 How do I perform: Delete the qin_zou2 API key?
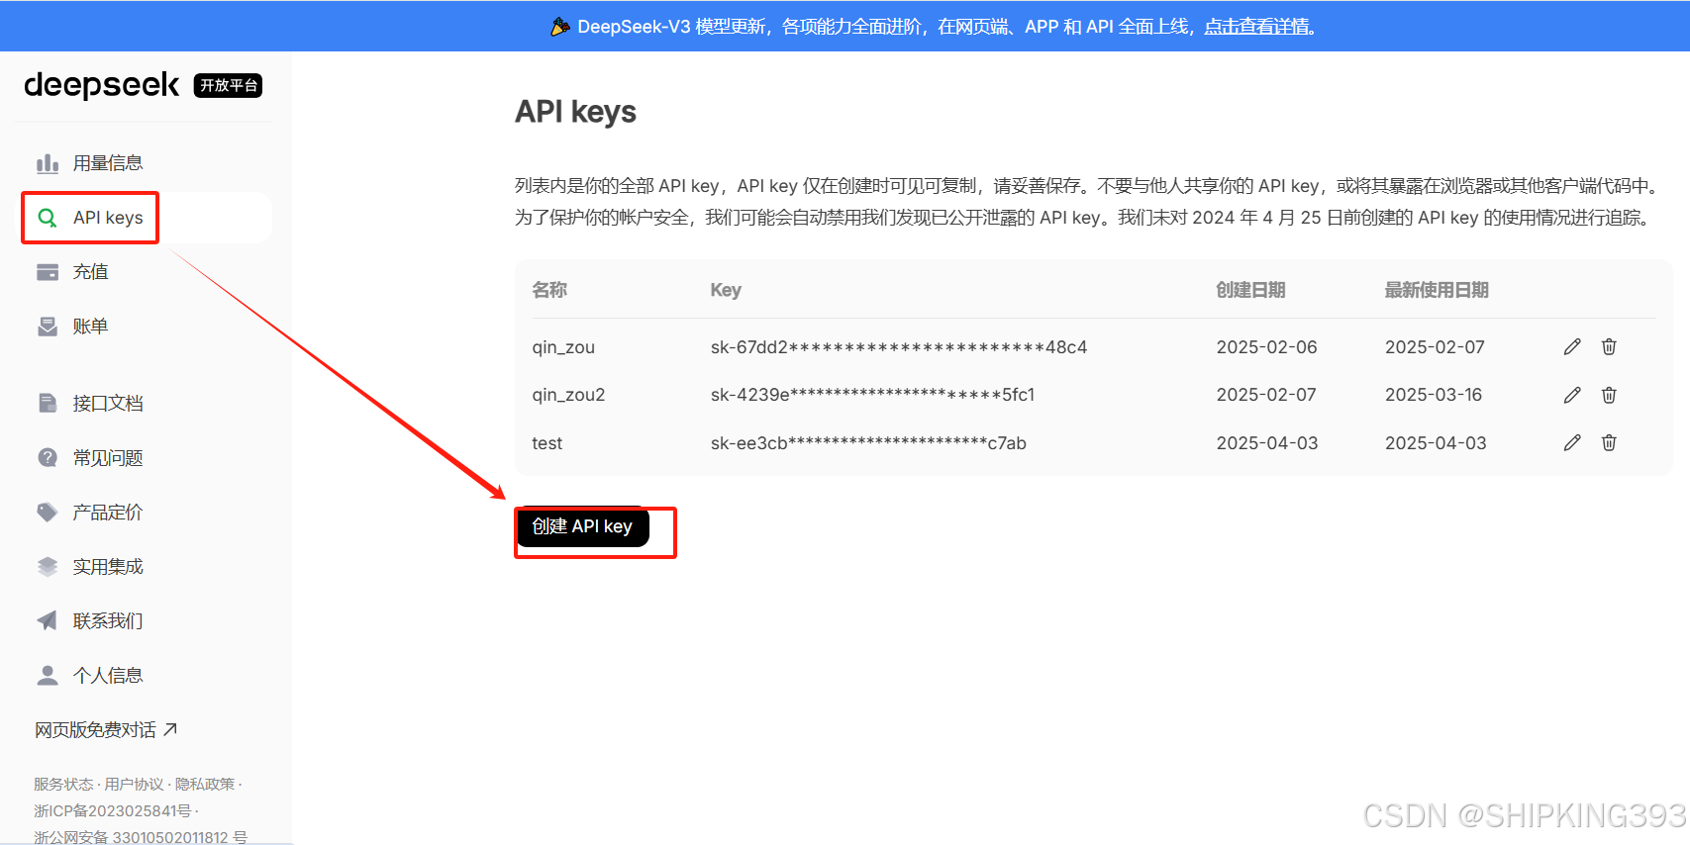click(1609, 395)
